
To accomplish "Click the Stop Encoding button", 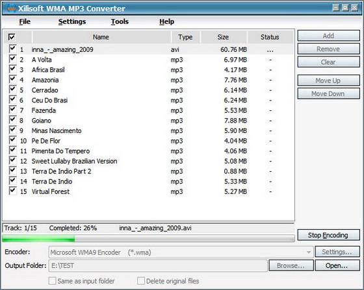I will coord(328,235).
